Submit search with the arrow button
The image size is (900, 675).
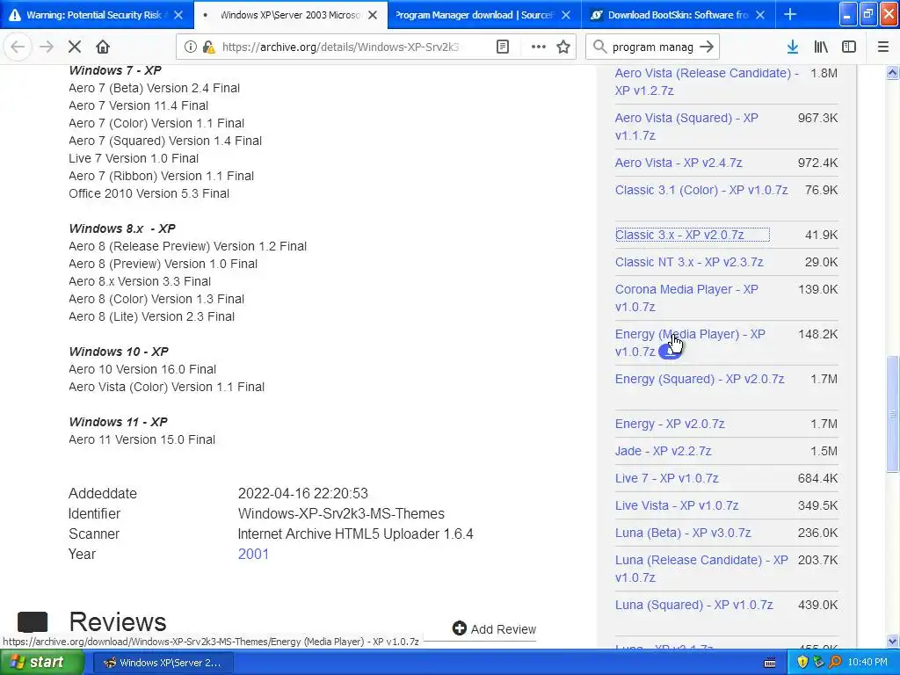click(x=708, y=47)
